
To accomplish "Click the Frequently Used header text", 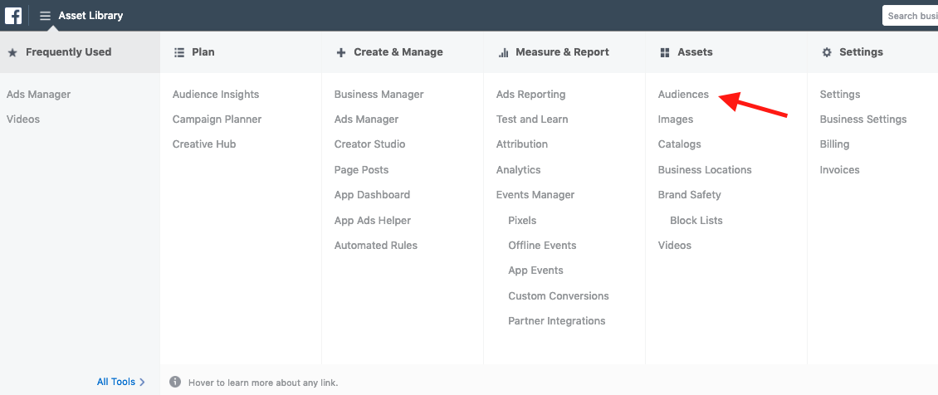I will pos(68,52).
